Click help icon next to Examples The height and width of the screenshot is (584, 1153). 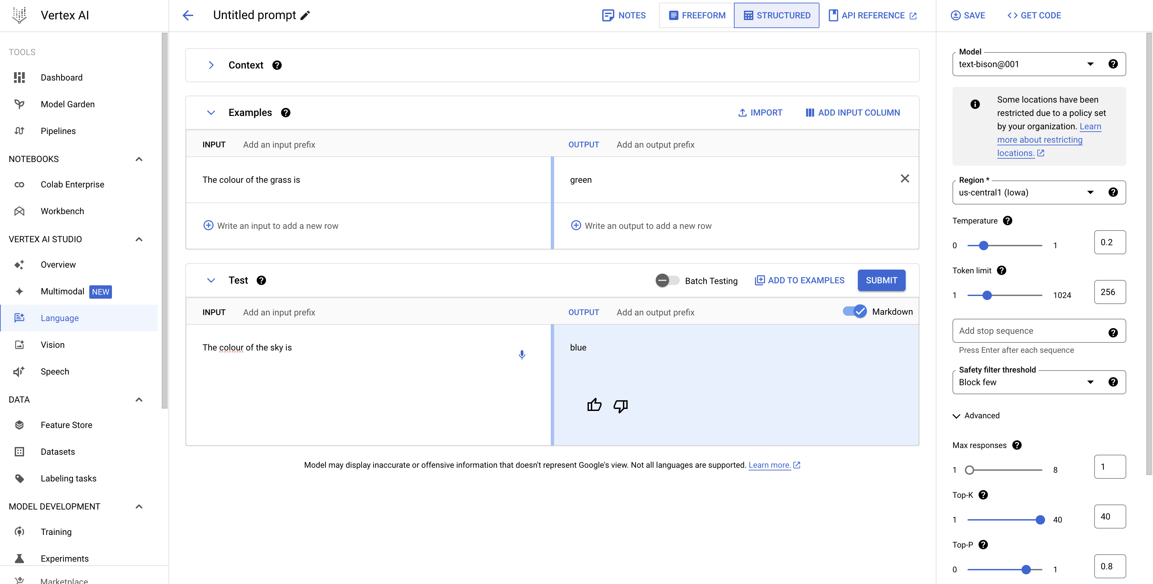click(285, 113)
